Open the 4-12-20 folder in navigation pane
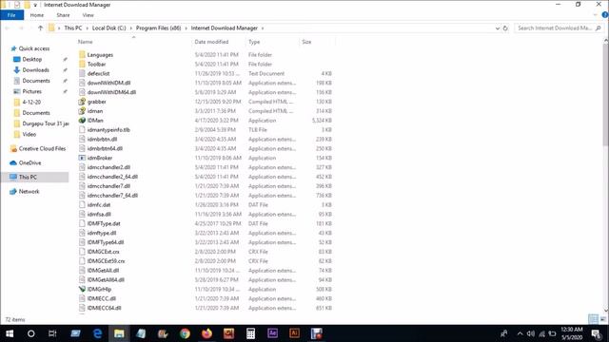Image resolution: width=609 pixels, height=342 pixels. point(31,102)
